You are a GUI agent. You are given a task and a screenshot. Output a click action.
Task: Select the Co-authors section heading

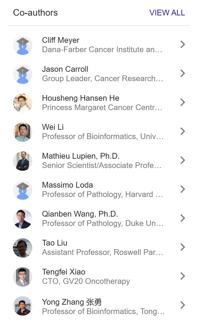pyautogui.click(x=35, y=13)
